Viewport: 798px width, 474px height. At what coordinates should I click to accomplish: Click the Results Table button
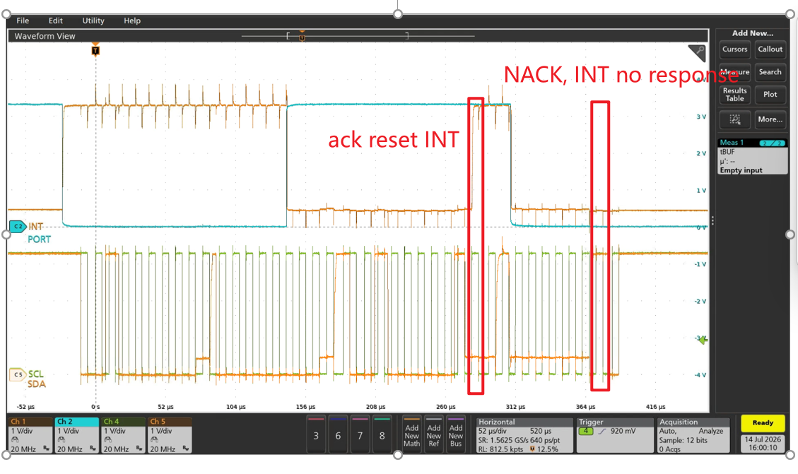coord(735,95)
